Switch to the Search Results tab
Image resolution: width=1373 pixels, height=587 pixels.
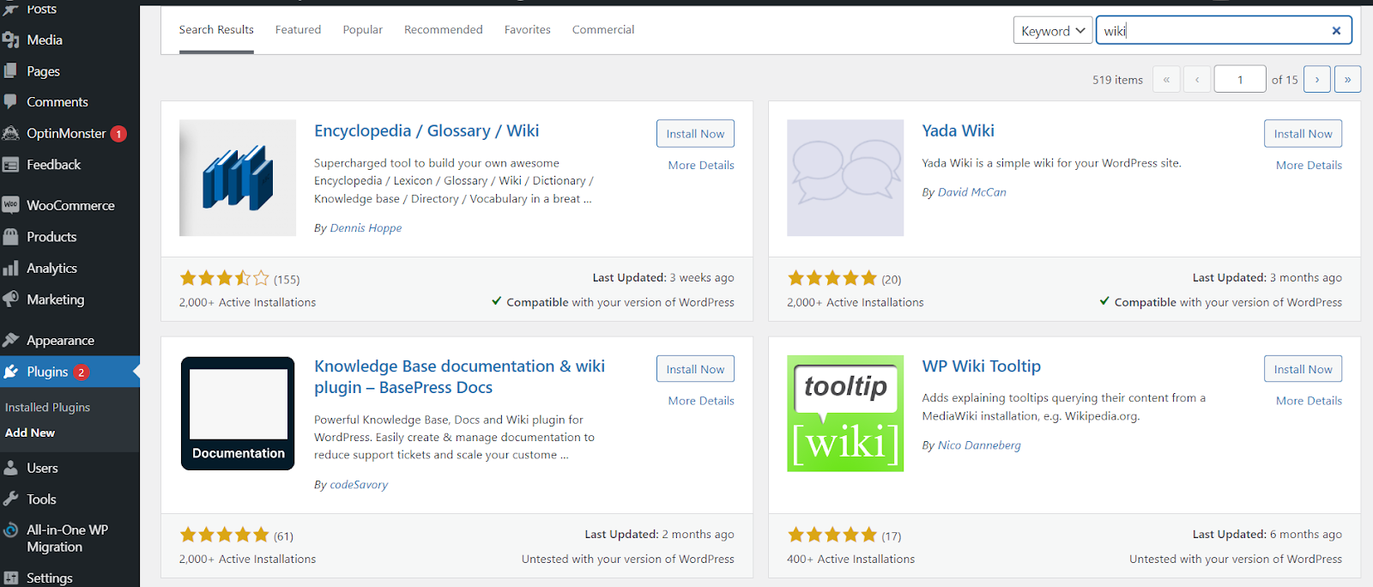(x=216, y=29)
